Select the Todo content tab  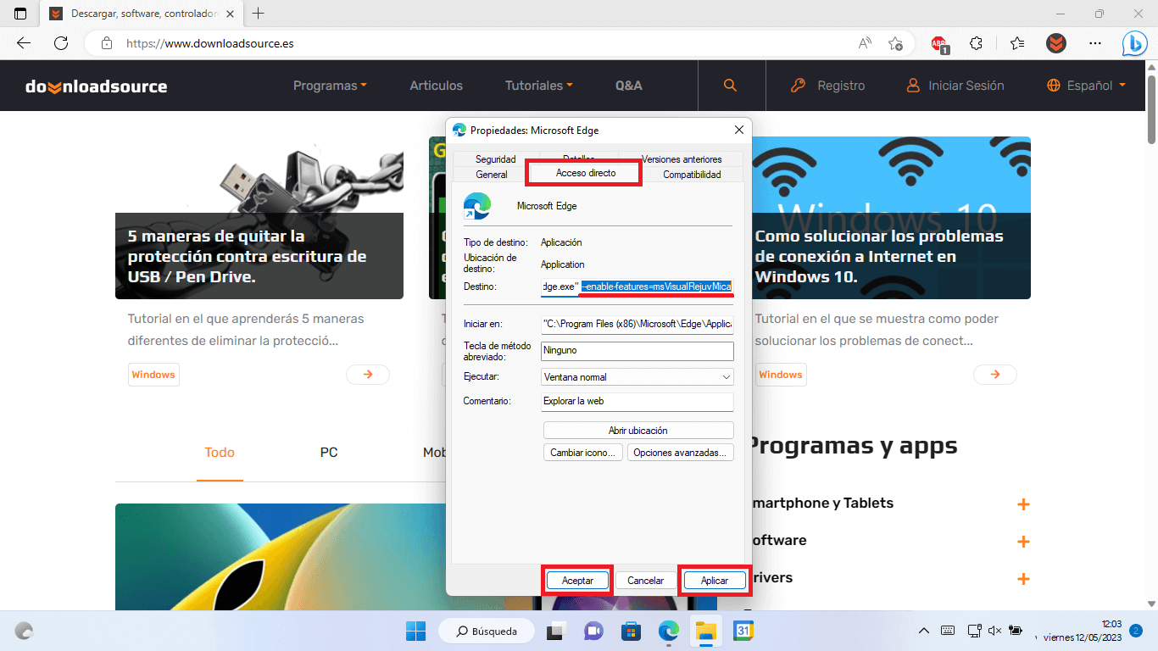point(220,453)
